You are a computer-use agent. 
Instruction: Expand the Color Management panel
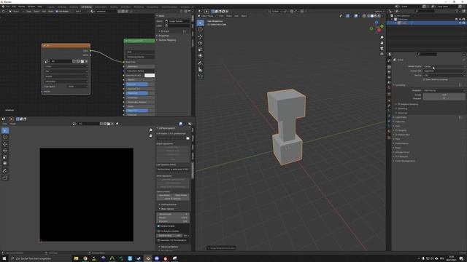pos(405,161)
